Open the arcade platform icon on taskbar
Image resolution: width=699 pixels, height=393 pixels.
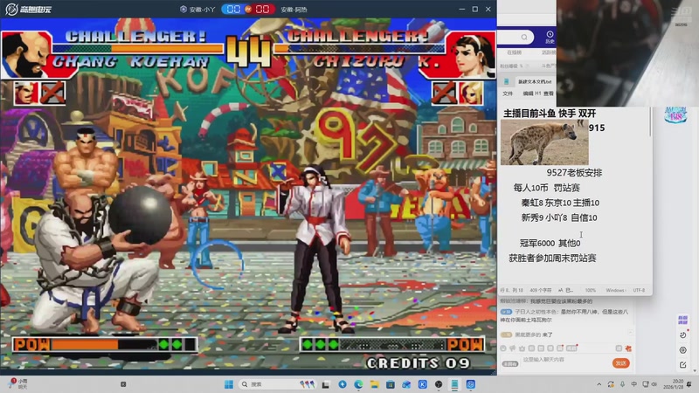[x=471, y=384]
